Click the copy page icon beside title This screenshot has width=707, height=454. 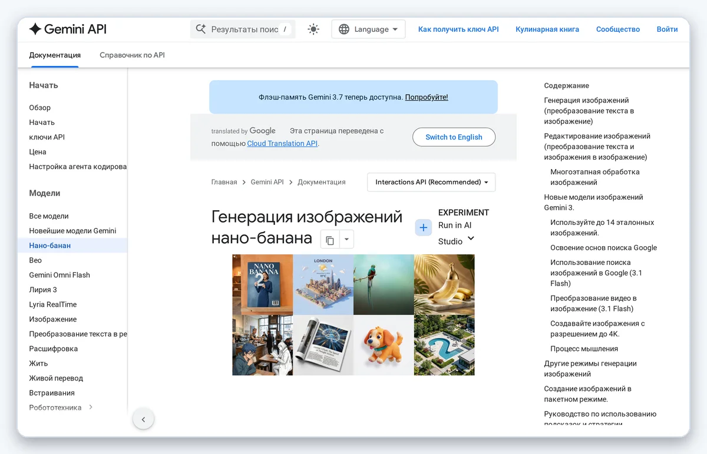330,240
